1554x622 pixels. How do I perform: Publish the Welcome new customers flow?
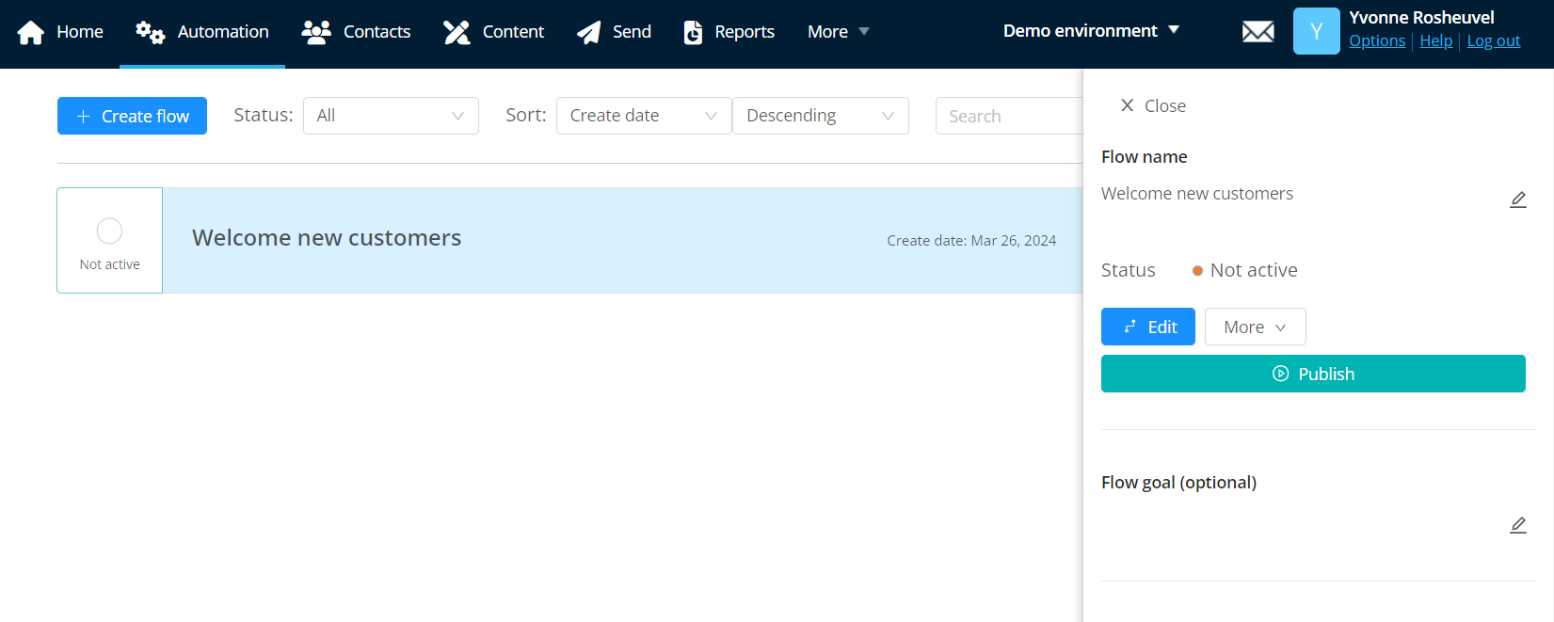click(x=1313, y=374)
